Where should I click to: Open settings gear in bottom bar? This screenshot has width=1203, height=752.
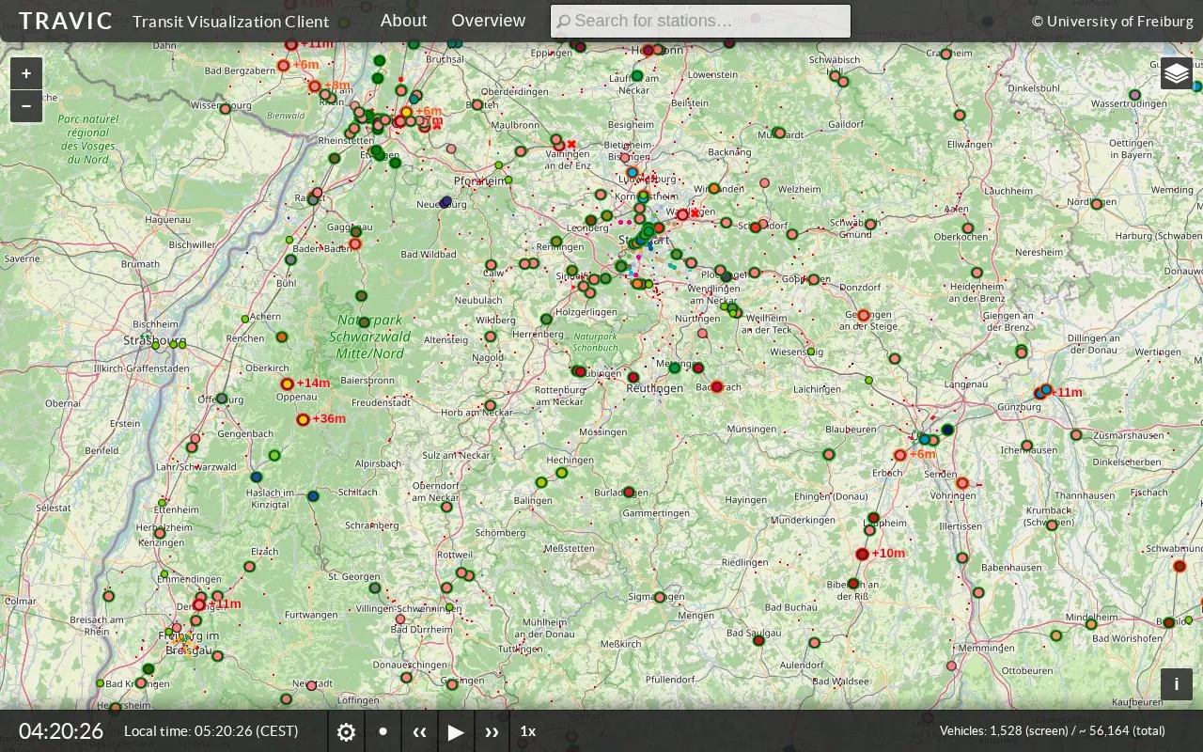[x=346, y=731]
